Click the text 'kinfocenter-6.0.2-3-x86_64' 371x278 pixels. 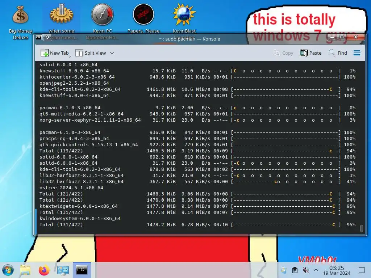point(77,77)
